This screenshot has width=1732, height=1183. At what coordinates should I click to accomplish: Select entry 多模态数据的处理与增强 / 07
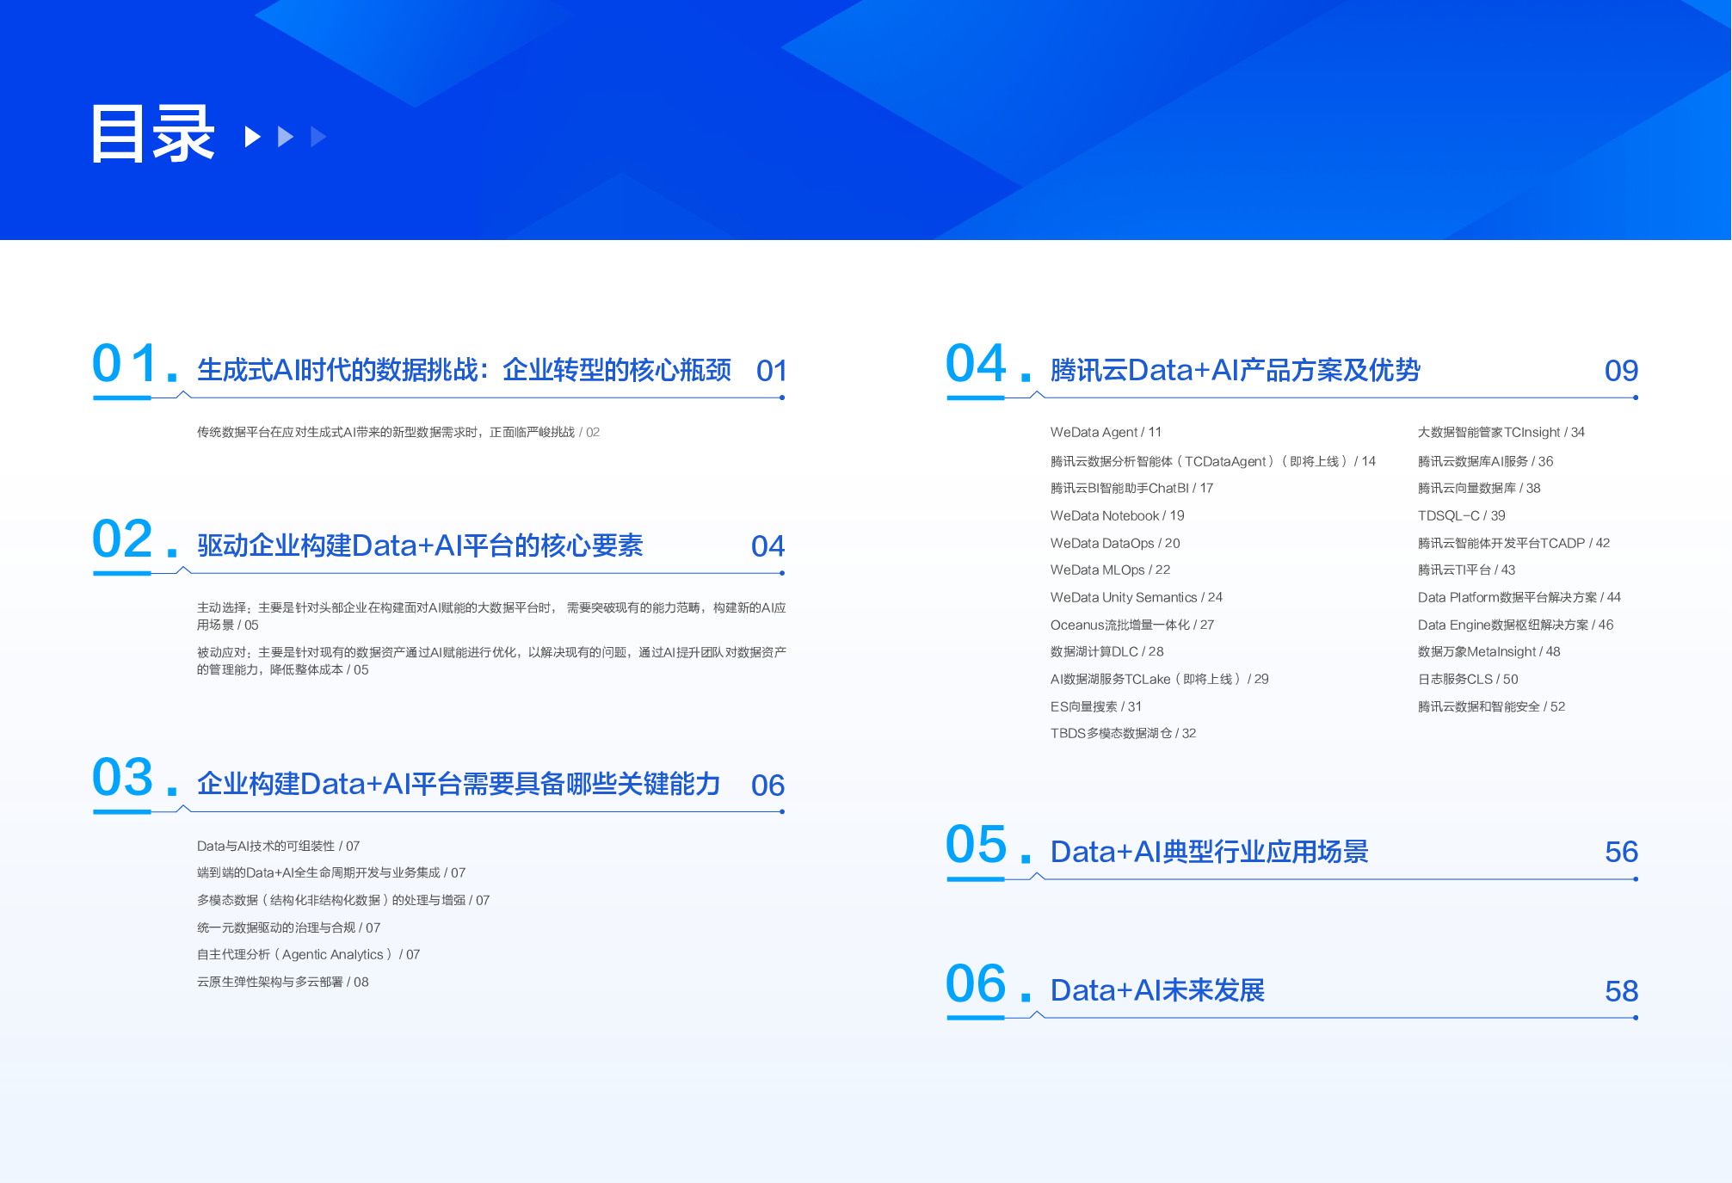(343, 900)
